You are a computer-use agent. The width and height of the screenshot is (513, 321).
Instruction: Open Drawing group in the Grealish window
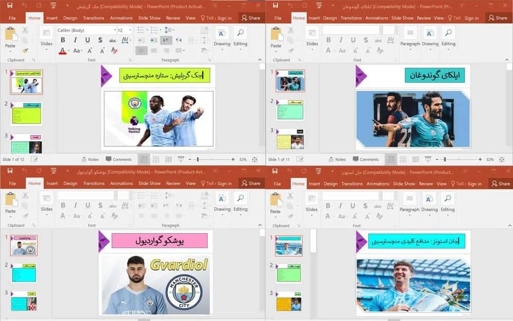222,39
